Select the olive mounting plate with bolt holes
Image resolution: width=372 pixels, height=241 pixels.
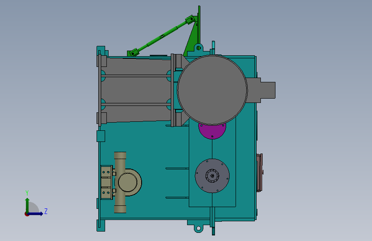(106, 182)
